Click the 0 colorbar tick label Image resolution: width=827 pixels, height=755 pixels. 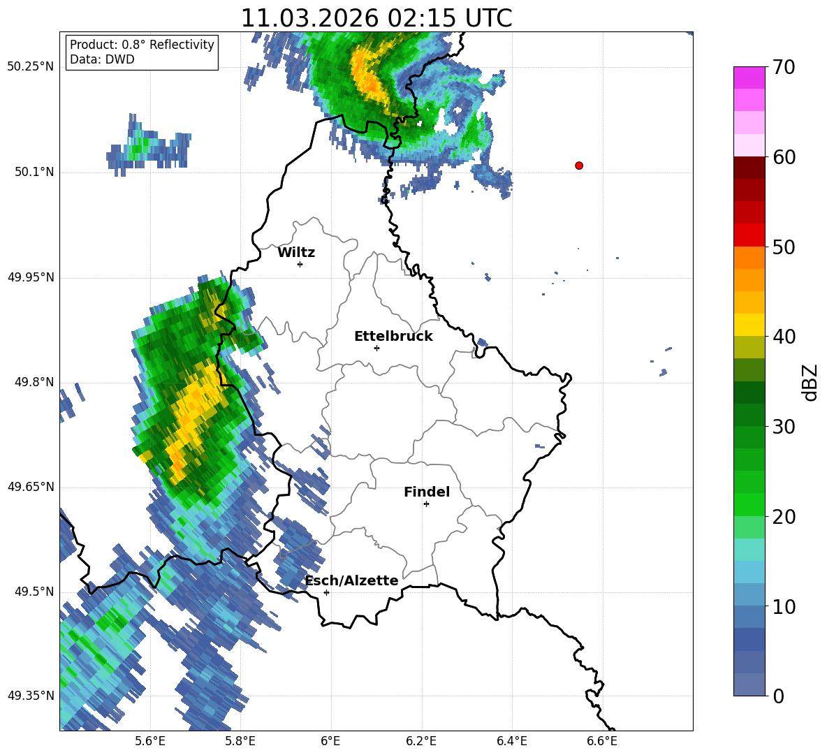coord(778,696)
